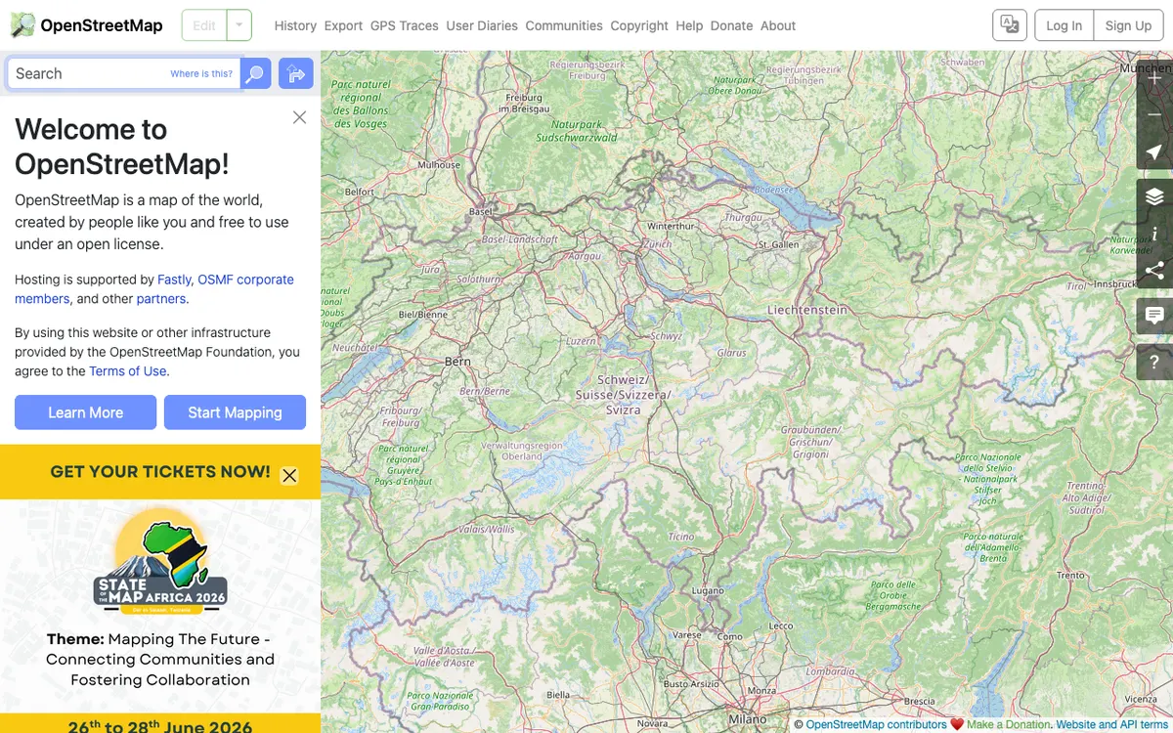1173x733 pixels.
Task: Click the Winterthur label on map
Action: (x=671, y=226)
